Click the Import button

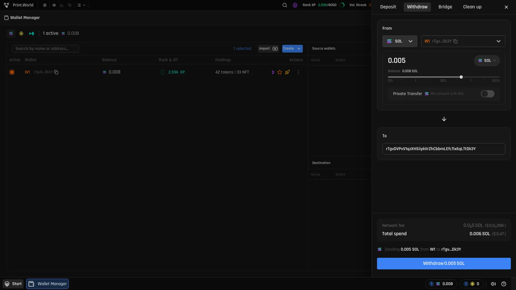(268, 49)
